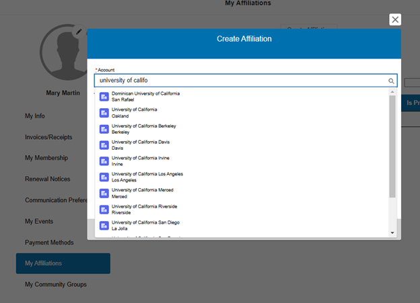
Task: Choose University of California Davis
Action: pos(242,145)
